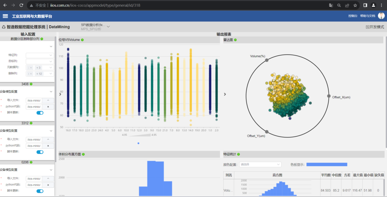This screenshot has height=197, width=387.
Task: Click the 平均数 column header
Action: pyautogui.click(x=325, y=175)
